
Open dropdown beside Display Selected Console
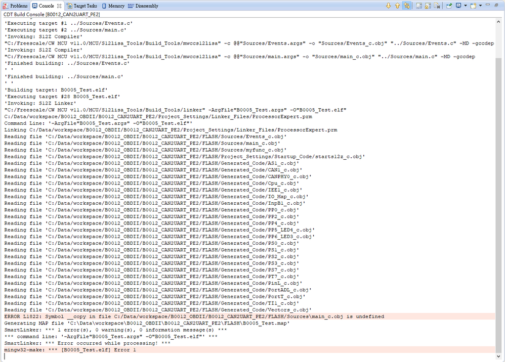466,6
